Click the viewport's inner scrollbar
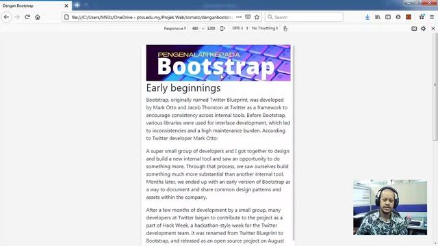The height and width of the screenshot is (246, 438). (294, 142)
